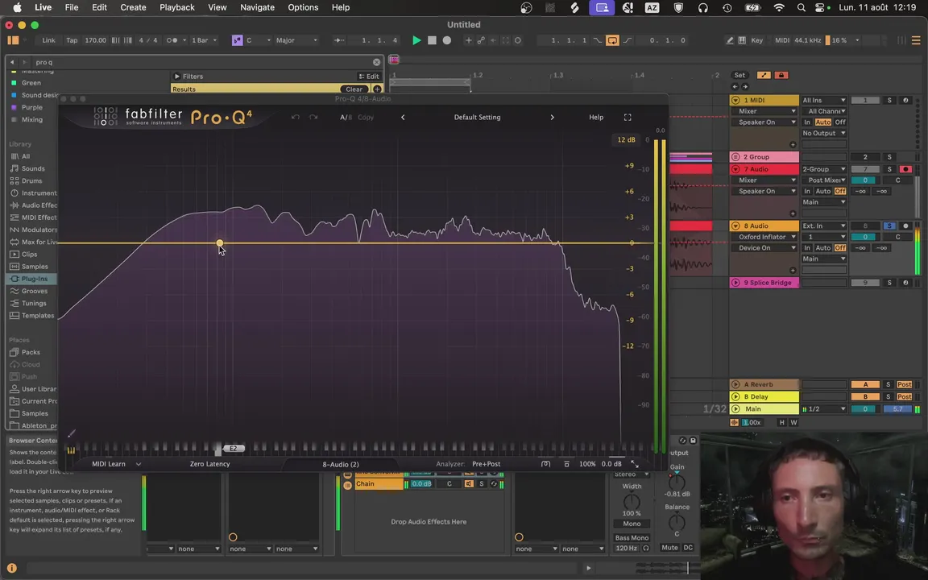928x580 pixels.
Task: Set 7 Audio monitor to Auto
Action: tap(822, 191)
